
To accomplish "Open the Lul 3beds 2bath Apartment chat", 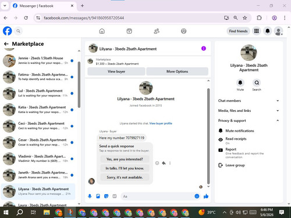I will click(38, 93).
